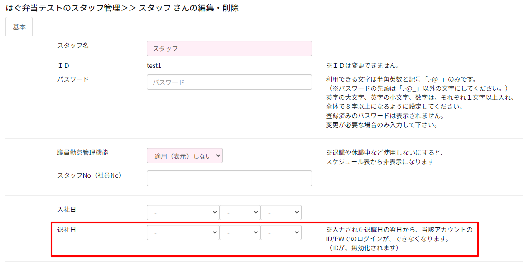
Task: Focus the パスワード input box
Action: click(229, 82)
